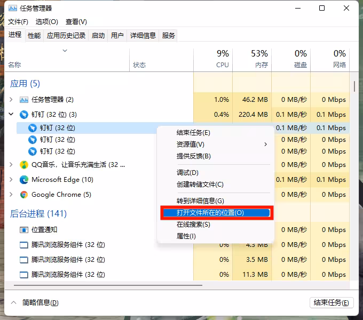Sort by the CPU column header
The image size is (363, 320).
pyautogui.click(x=213, y=59)
